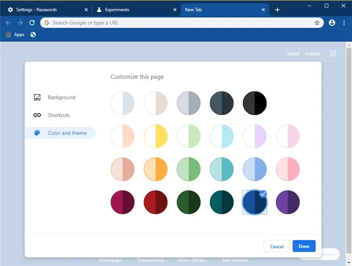Image resolution: width=352 pixels, height=266 pixels.
Task: Open Apps shortcut in bookmarks bar
Action: point(15,34)
